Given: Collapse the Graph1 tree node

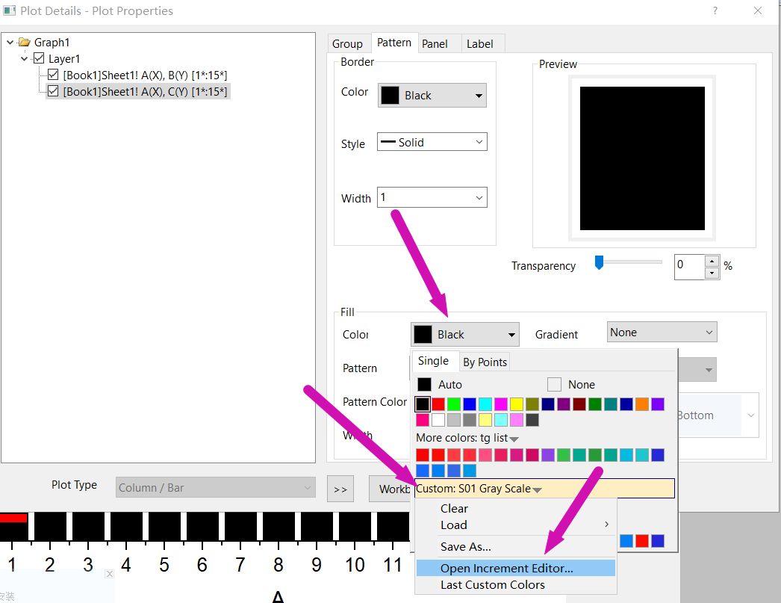Looking at the screenshot, I should [10, 43].
